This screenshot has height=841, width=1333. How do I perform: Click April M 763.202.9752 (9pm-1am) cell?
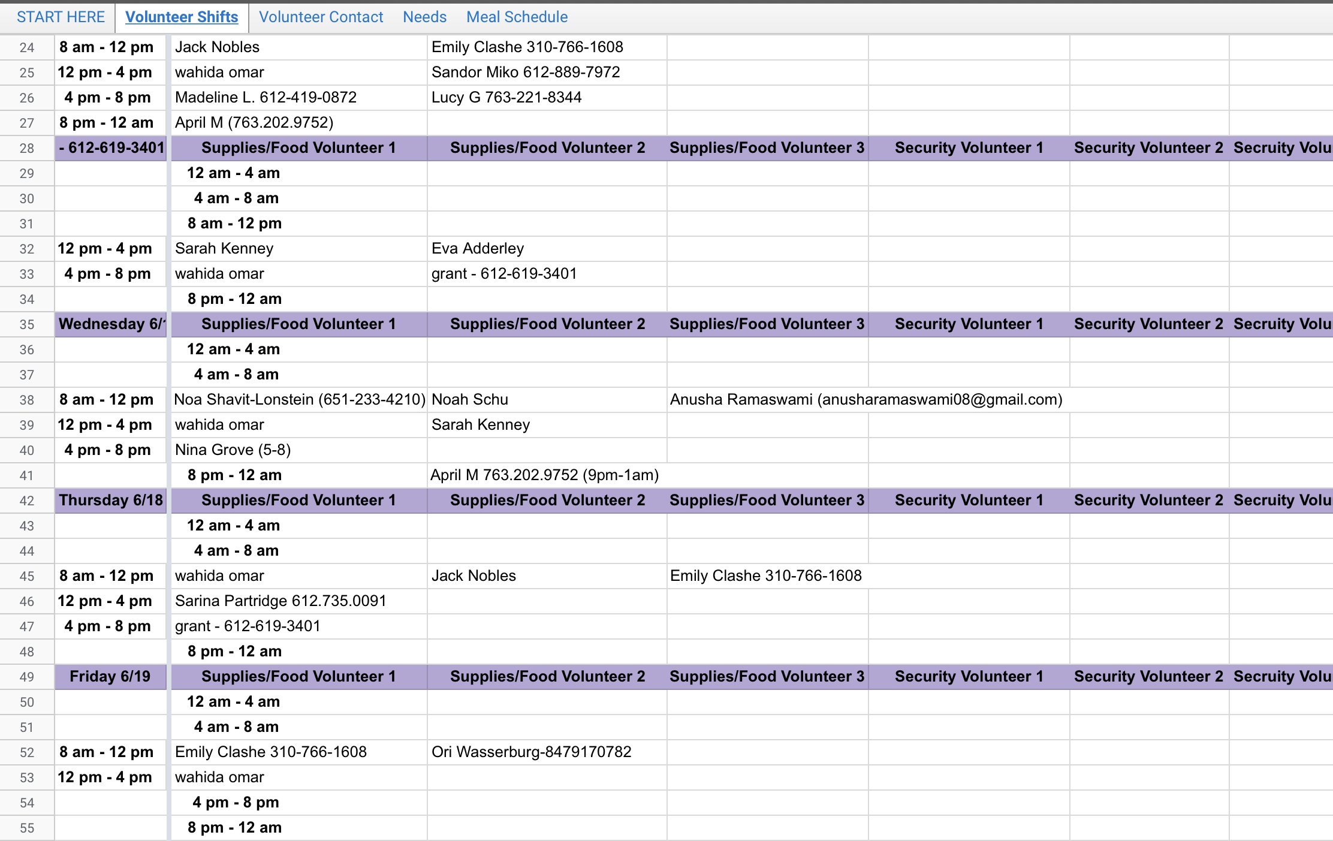[x=544, y=475]
